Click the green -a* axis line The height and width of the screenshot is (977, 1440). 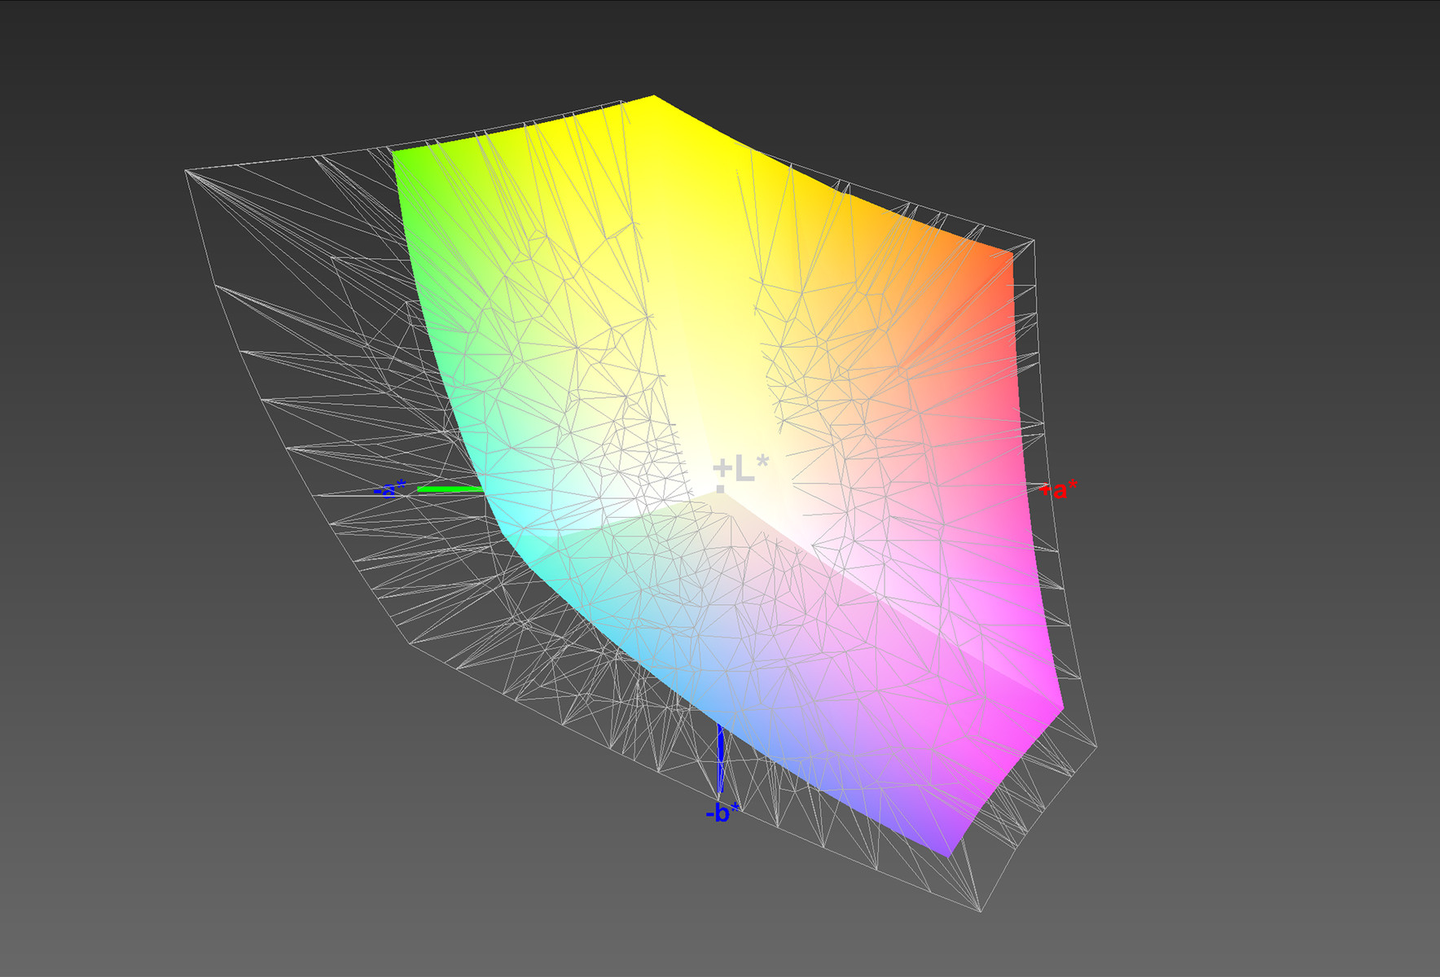coord(450,489)
